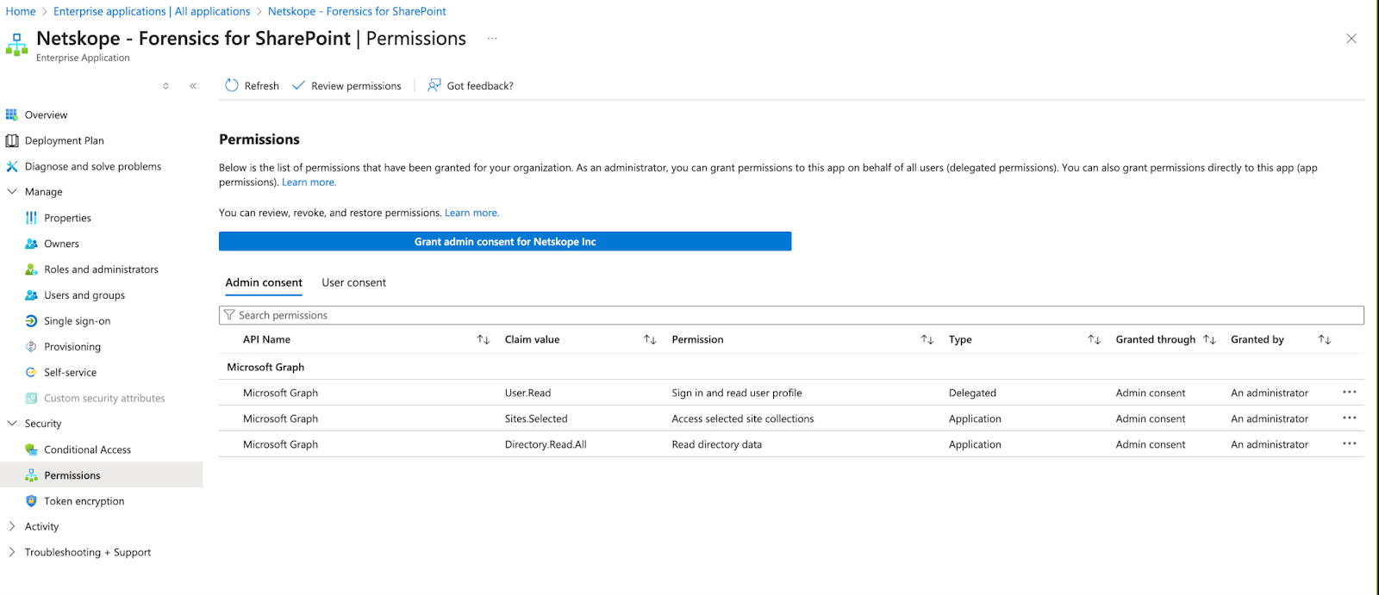Sort by API Name column arrows
Viewport: 1379px width, 595px height.
tap(484, 339)
